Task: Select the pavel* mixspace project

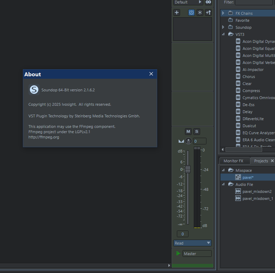Action: tap(248, 177)
